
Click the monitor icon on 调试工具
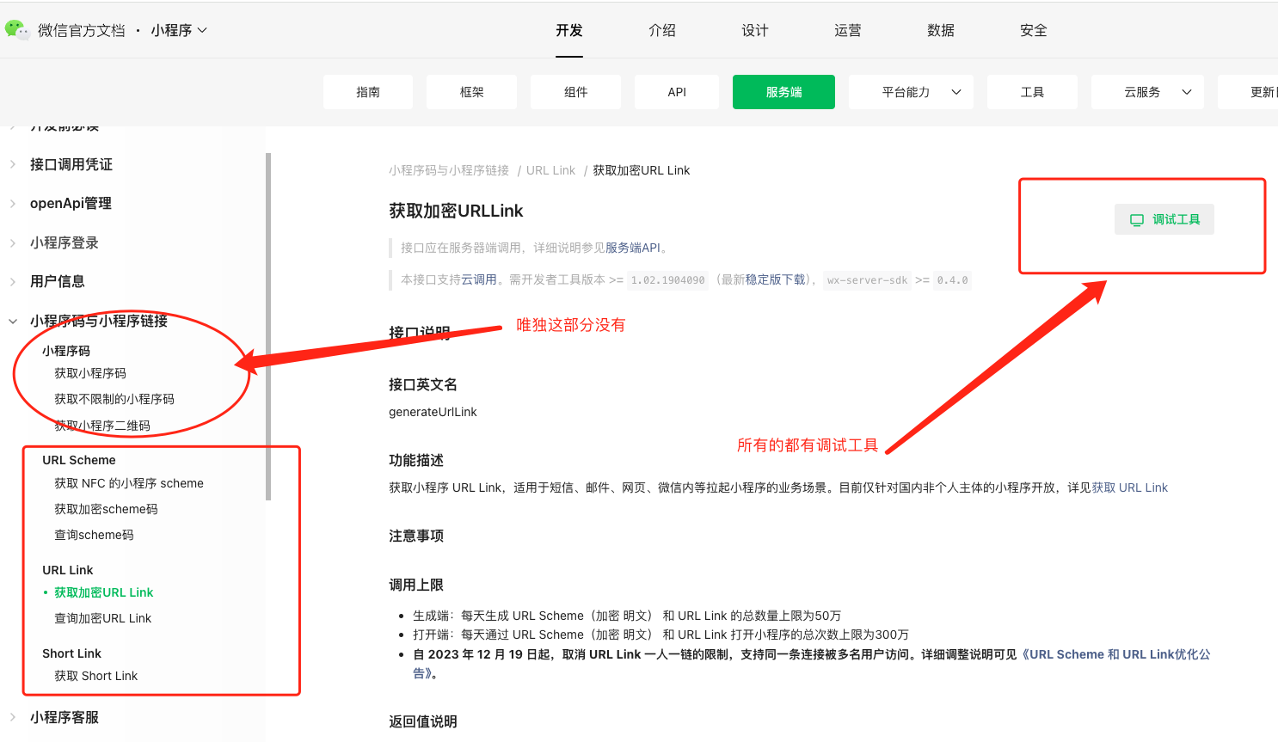pos(1137,220)
